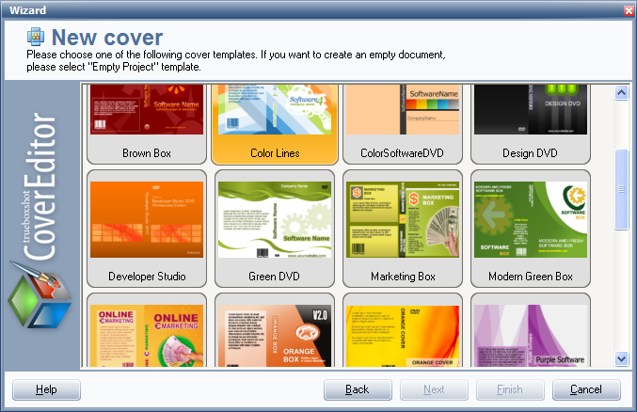Choose the Green DVD template
The image size is (637, 412).
275,229
